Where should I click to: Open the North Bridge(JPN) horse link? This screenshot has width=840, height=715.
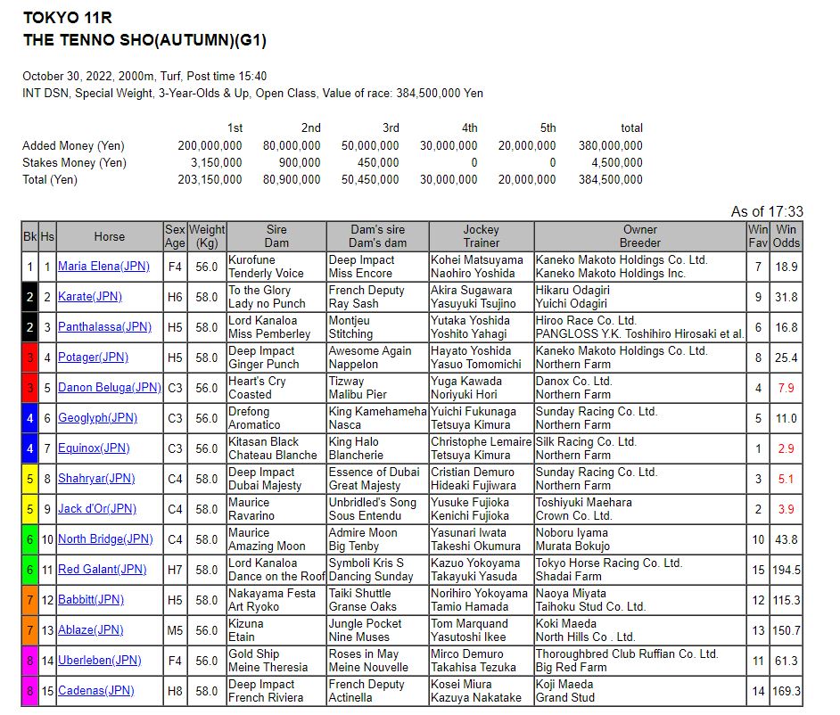tap(105, 538)
